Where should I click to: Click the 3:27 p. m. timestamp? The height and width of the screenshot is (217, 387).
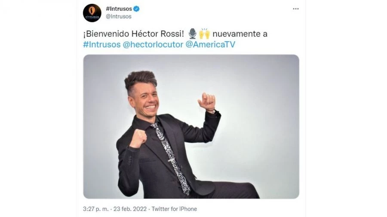pyautogui.click(x=96, y=209)
